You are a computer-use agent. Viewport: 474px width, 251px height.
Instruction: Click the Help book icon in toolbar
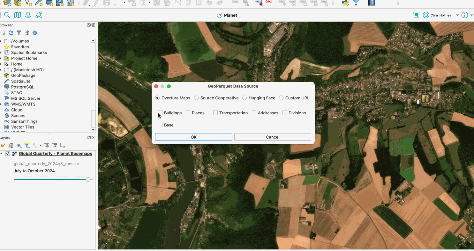[372, 3]
